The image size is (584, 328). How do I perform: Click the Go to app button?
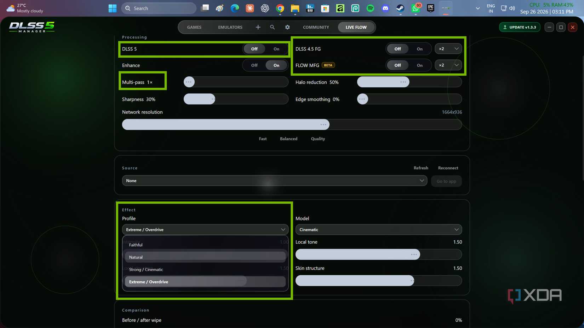click(446, 181)
